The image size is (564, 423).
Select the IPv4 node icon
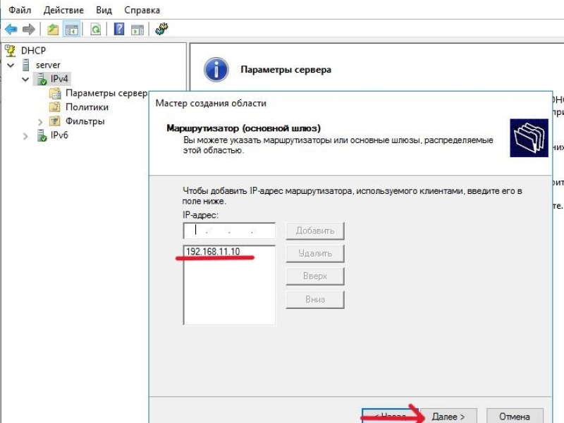[42, 79]
